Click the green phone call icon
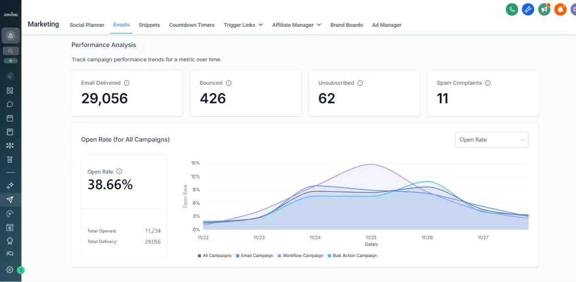The image size is (576, 282). (513, 9)
